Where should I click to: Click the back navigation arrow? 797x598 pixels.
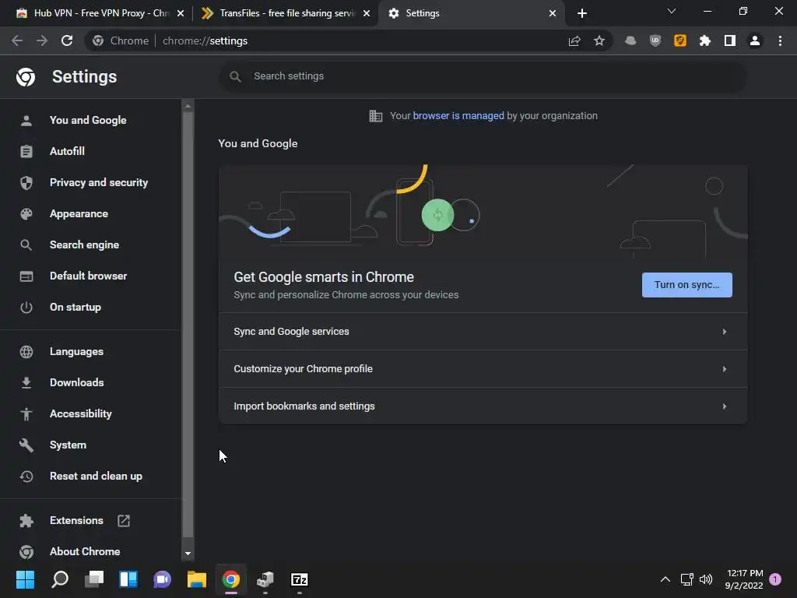point(17,40)
